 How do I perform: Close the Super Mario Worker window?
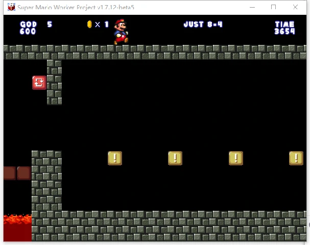(x=295, y=7)
